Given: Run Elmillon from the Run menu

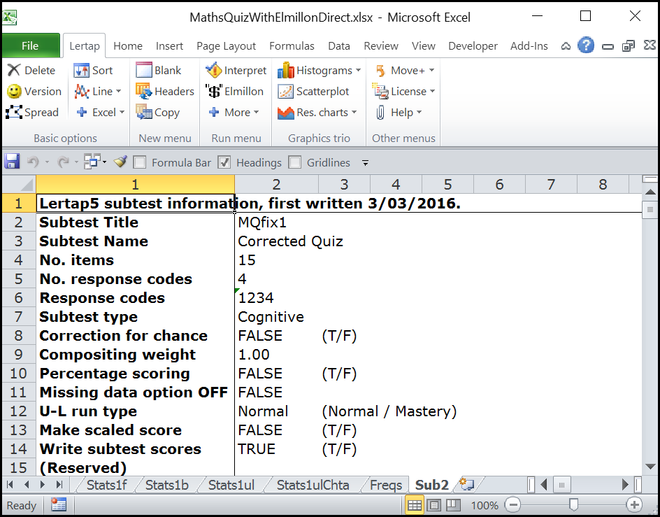Looking at the screenshot, I should click(234, 91).
